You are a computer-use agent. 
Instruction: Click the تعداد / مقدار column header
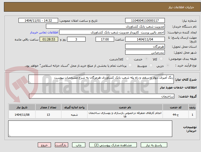(48, 107)
